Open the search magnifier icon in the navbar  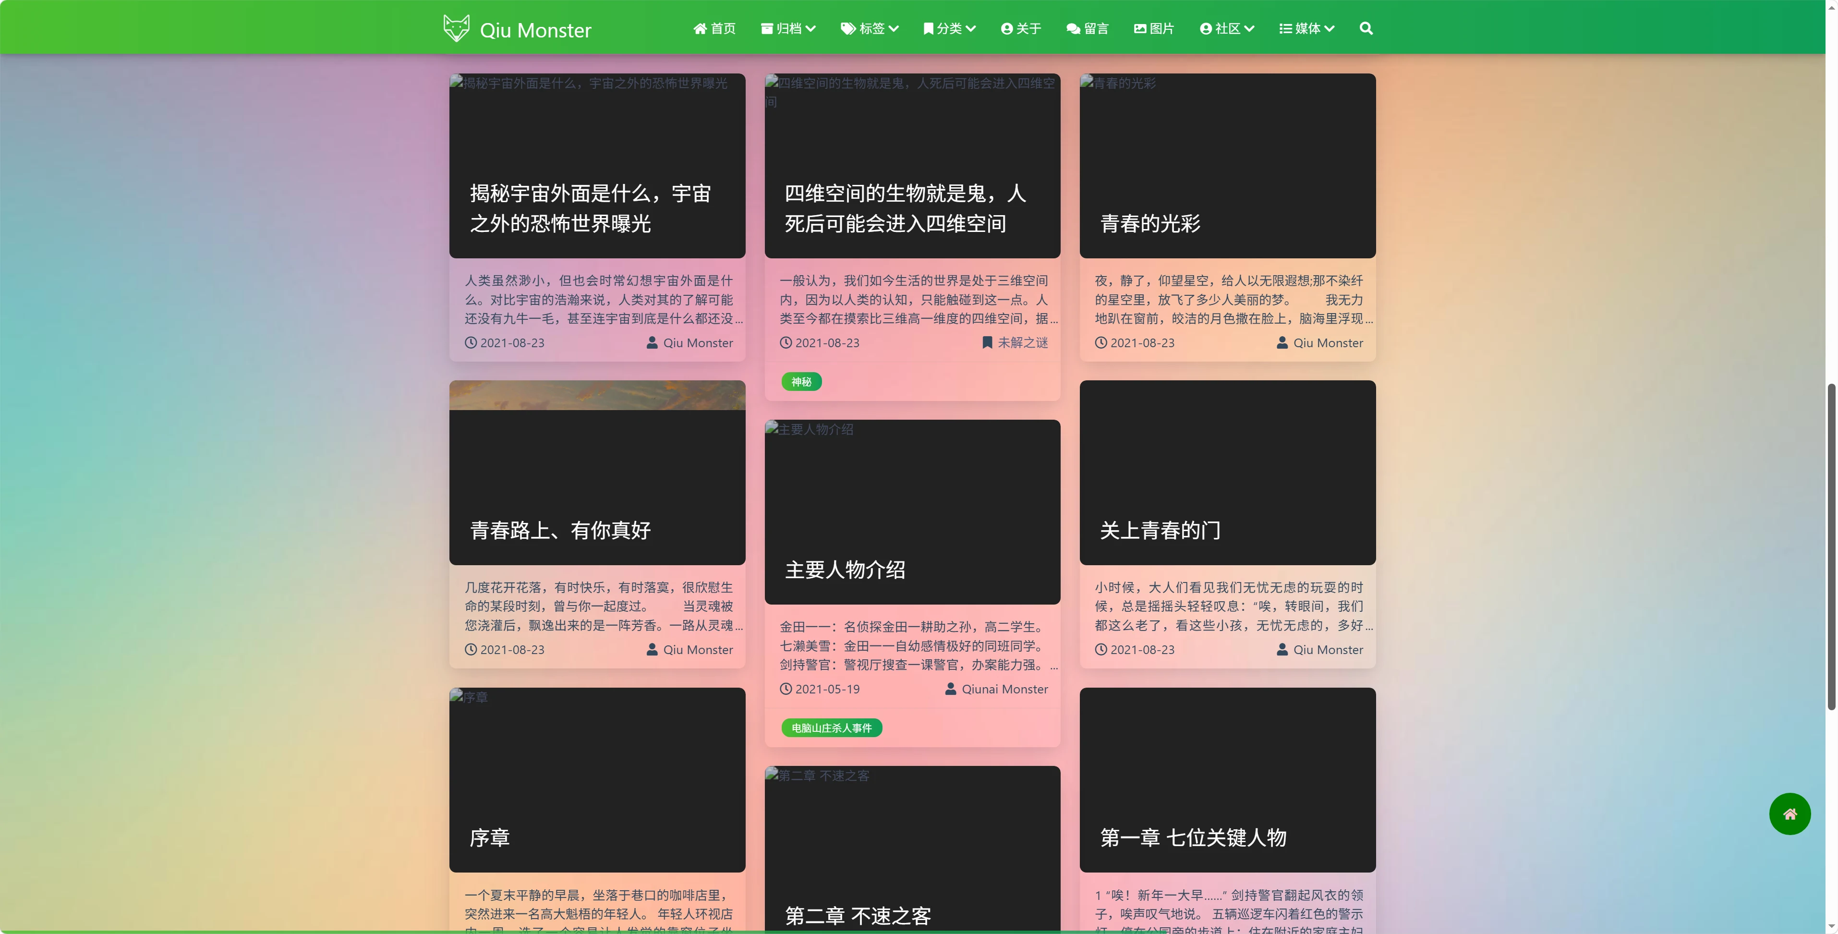[x=1366, y=28]
